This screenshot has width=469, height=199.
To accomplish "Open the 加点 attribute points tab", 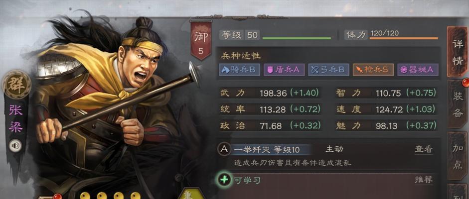I will click(458, 156).
